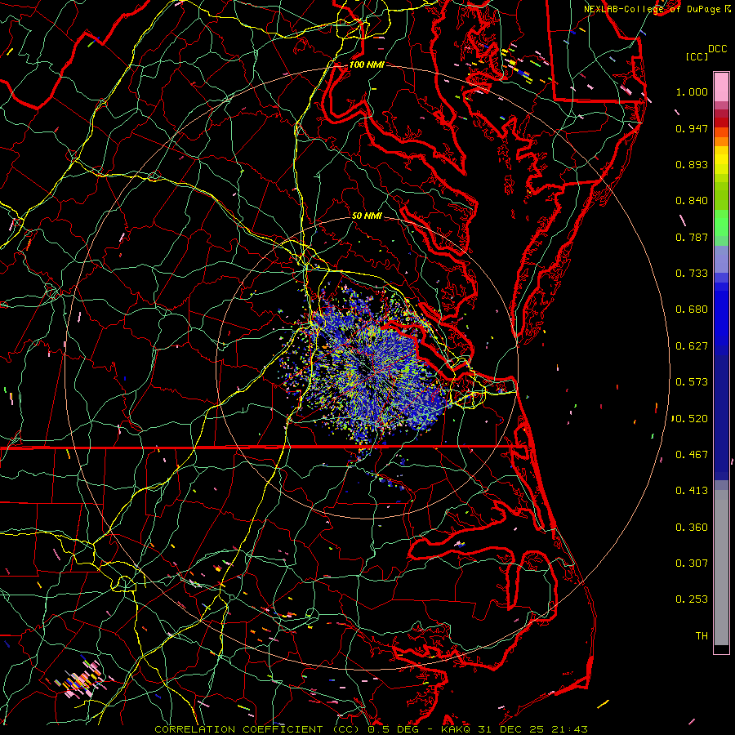Click the 0.787 scale value
The width and height of the screenshot is (735, 735).
pos(692,237)
